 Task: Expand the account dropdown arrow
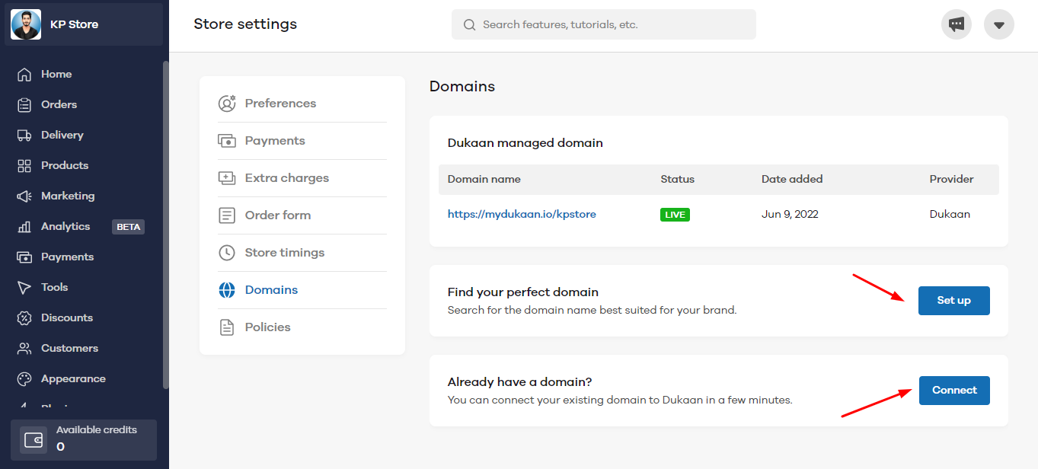(x=999, y=24)
